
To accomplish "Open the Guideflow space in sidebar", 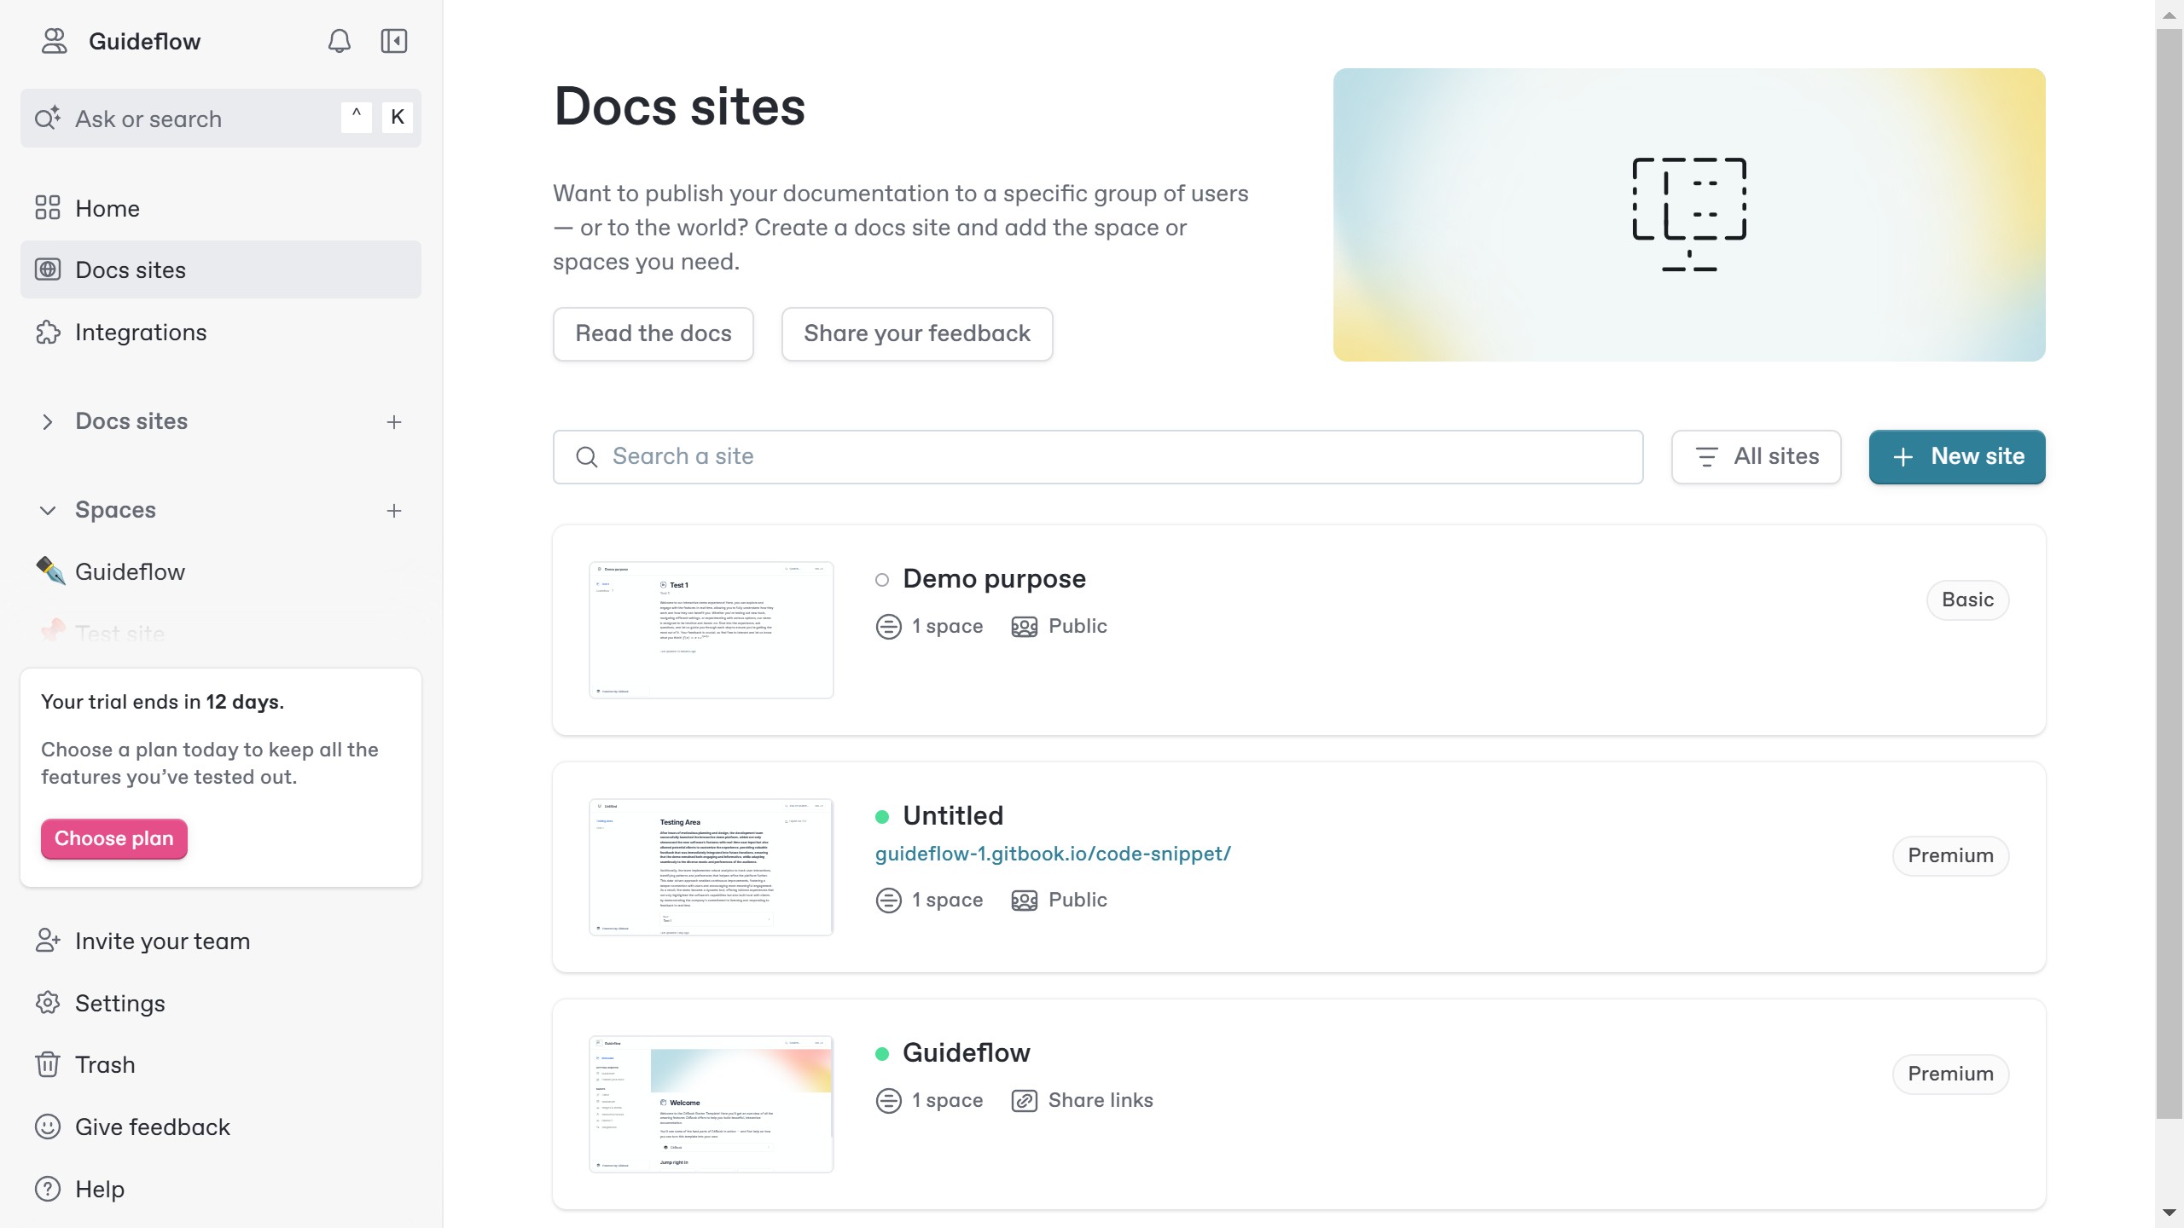I will coord(221,571).
